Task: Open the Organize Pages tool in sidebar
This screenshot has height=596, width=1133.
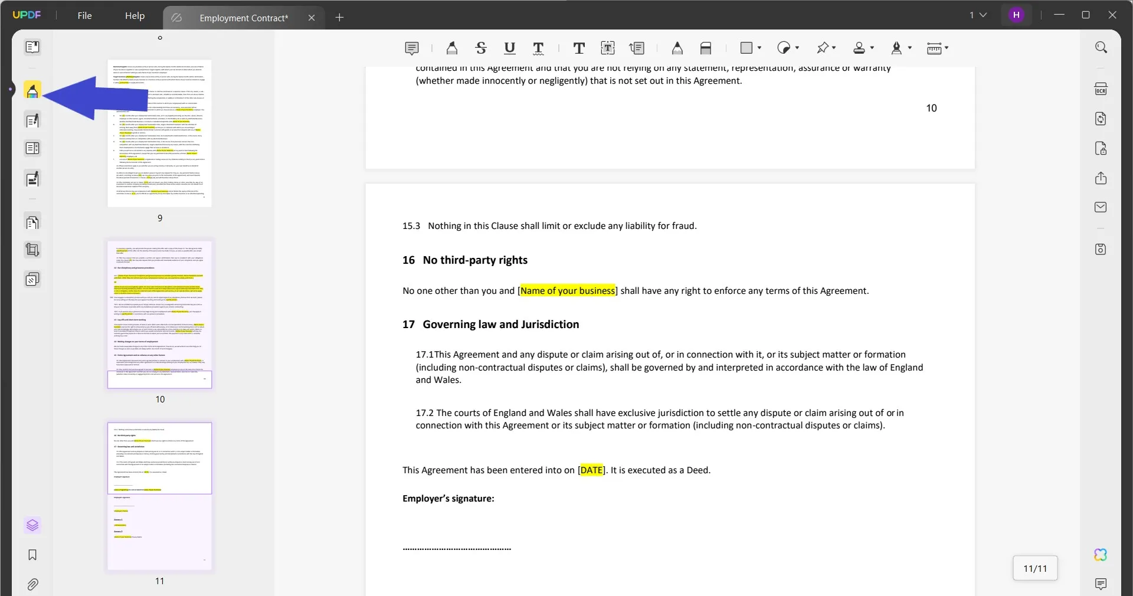Action: 32,148
